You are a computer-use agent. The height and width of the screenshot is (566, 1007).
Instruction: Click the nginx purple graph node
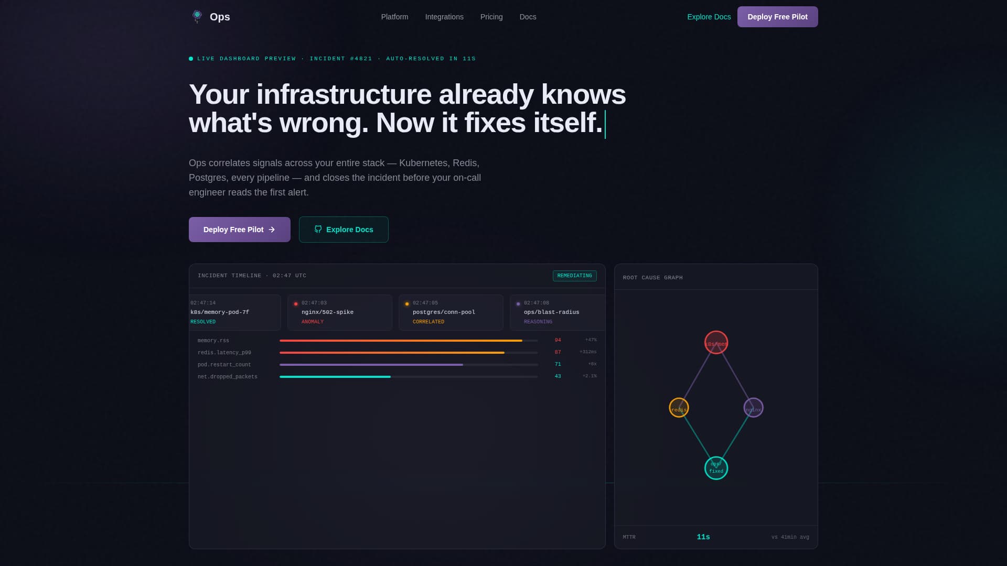(x=753, y=408)
